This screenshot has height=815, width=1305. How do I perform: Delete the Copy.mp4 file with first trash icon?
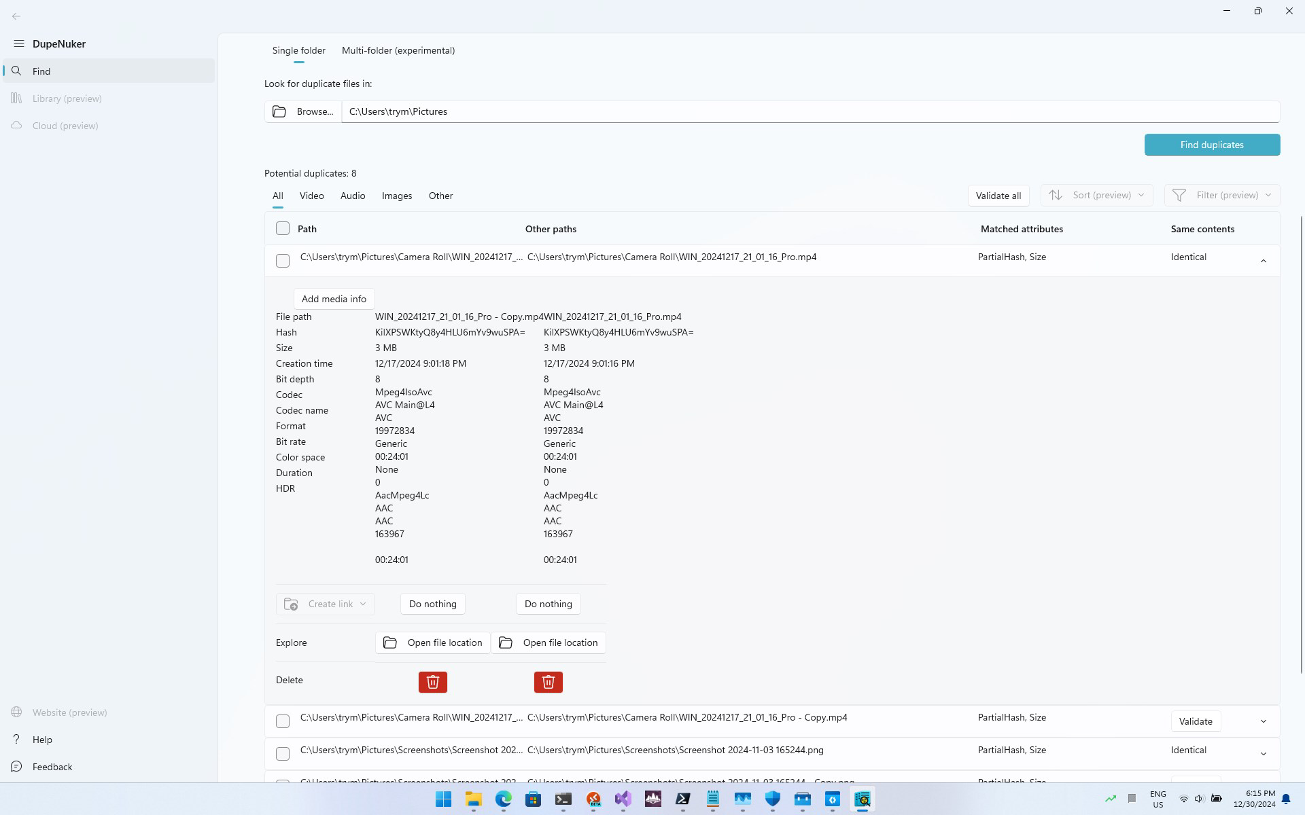[432, 682]
